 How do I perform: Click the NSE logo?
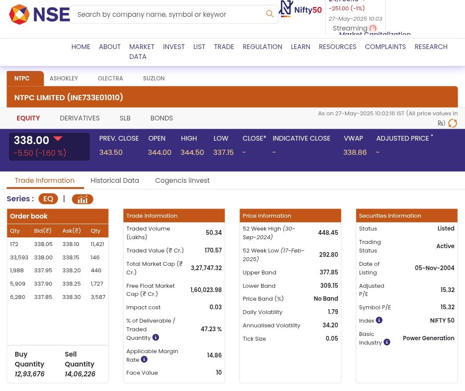click(x=39, y=14)
